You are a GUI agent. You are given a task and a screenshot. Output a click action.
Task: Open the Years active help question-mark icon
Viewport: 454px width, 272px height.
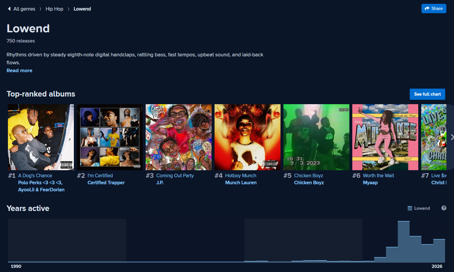444,208
